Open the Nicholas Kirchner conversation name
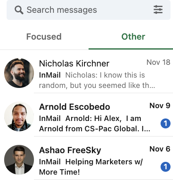The image size is (173, 180). tap(74, 64)
